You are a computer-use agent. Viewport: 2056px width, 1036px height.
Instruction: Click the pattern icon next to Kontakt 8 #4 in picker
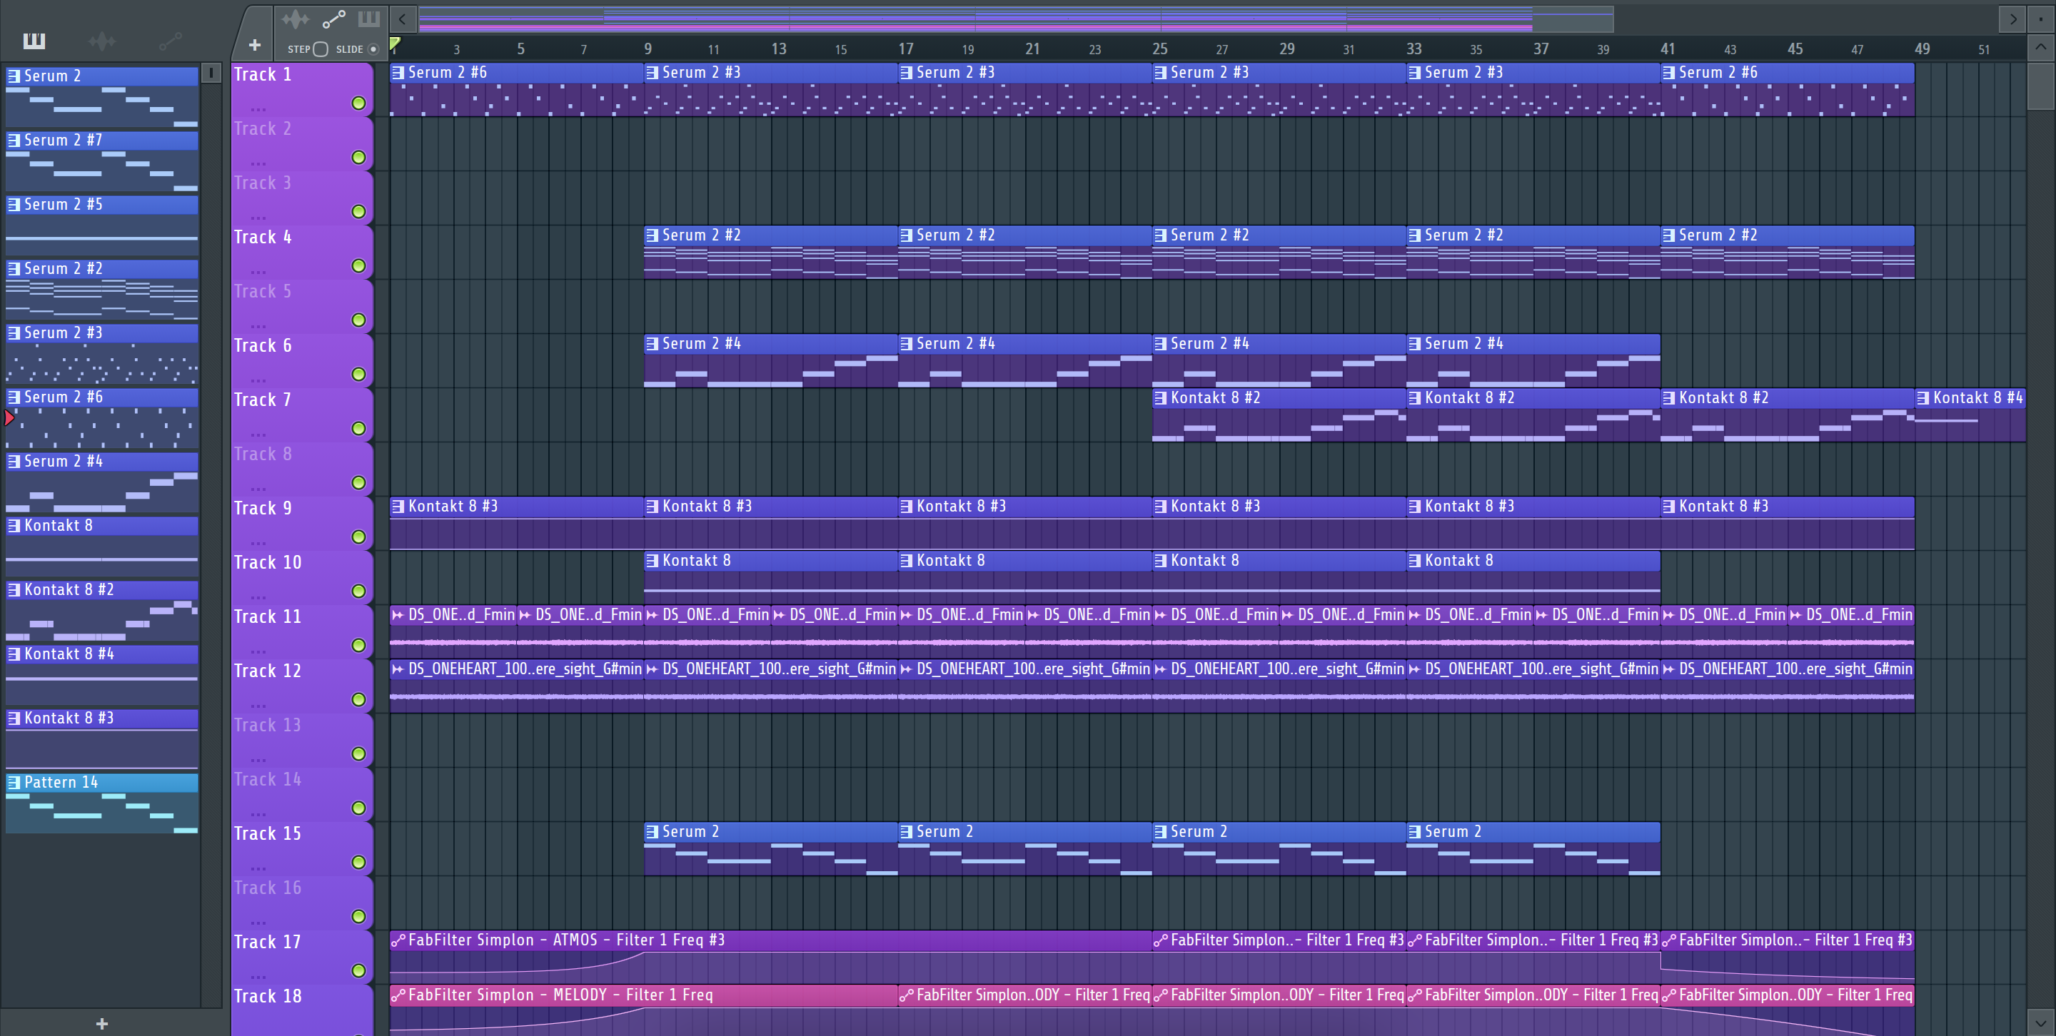coord(14,654)
